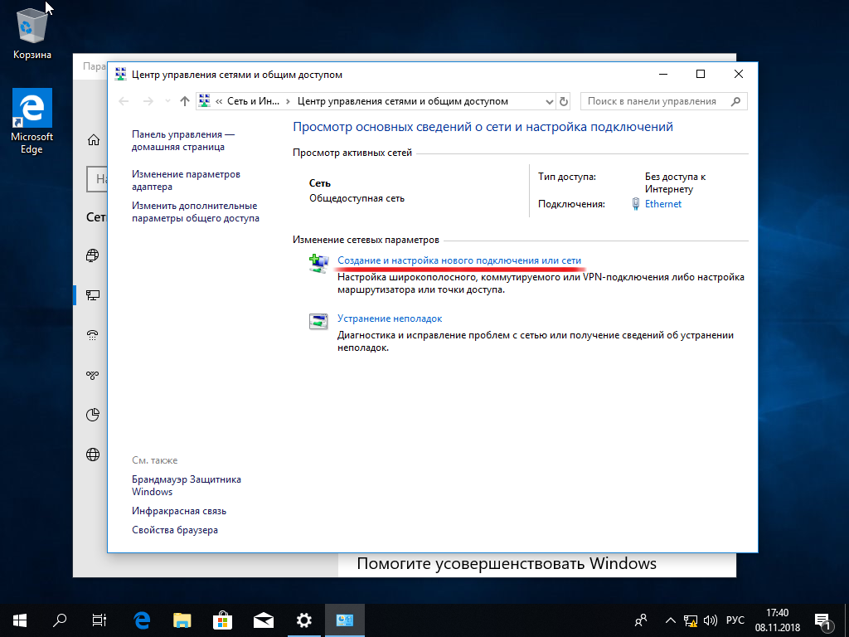Open 'Изменение параметров адаптера'
This screenshot has width=849, height=637.
[x=186, y=180]
